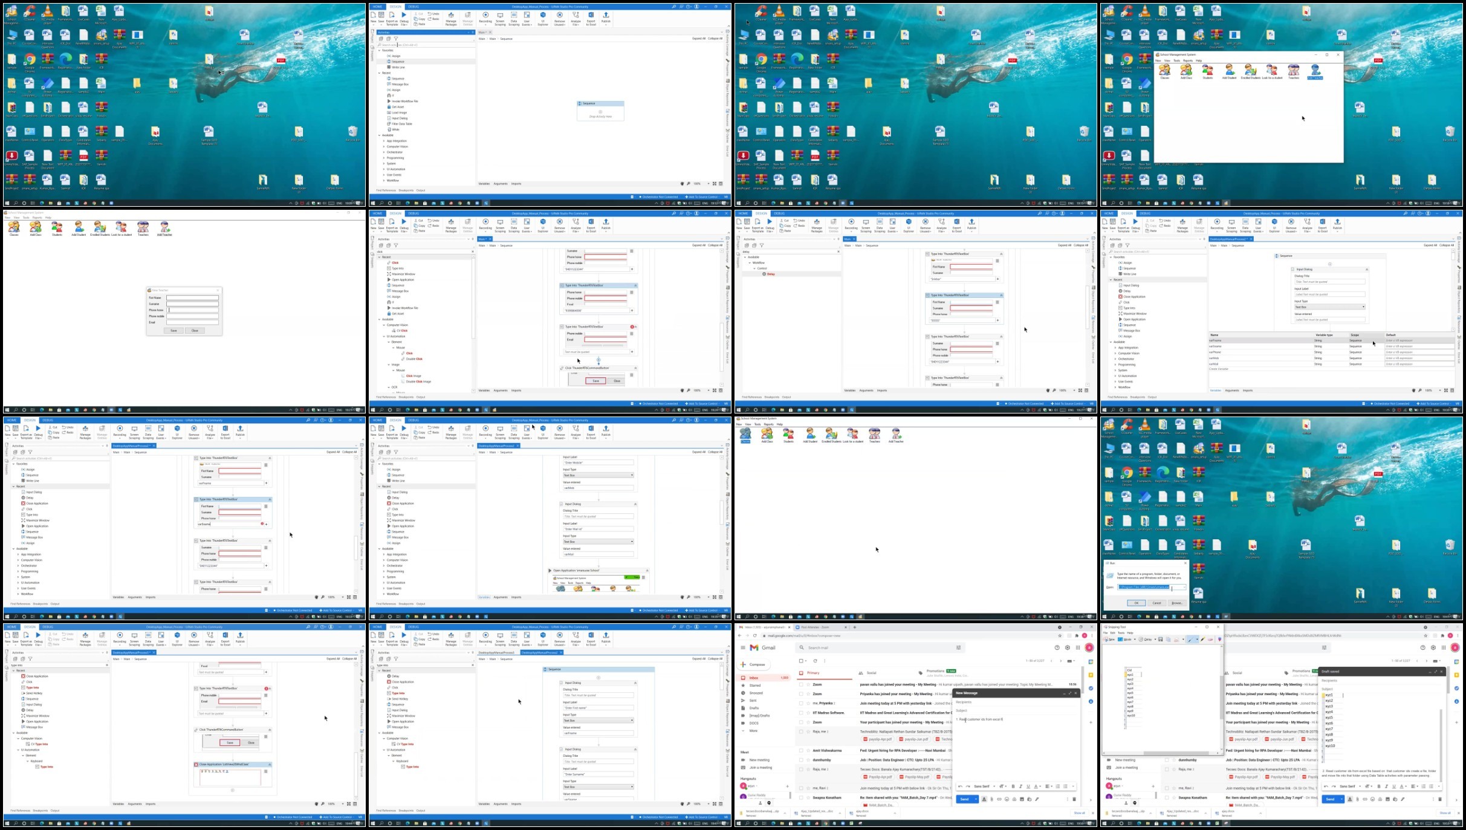Click New in the Snipping Tool toolbar

tap(1109, 640)
